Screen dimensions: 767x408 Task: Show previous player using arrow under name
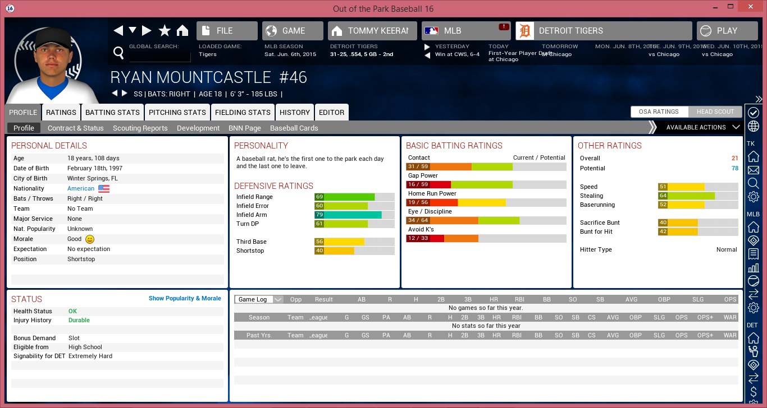click(x=115, y=93)
